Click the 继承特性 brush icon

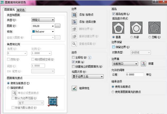[x=74, y=88]
